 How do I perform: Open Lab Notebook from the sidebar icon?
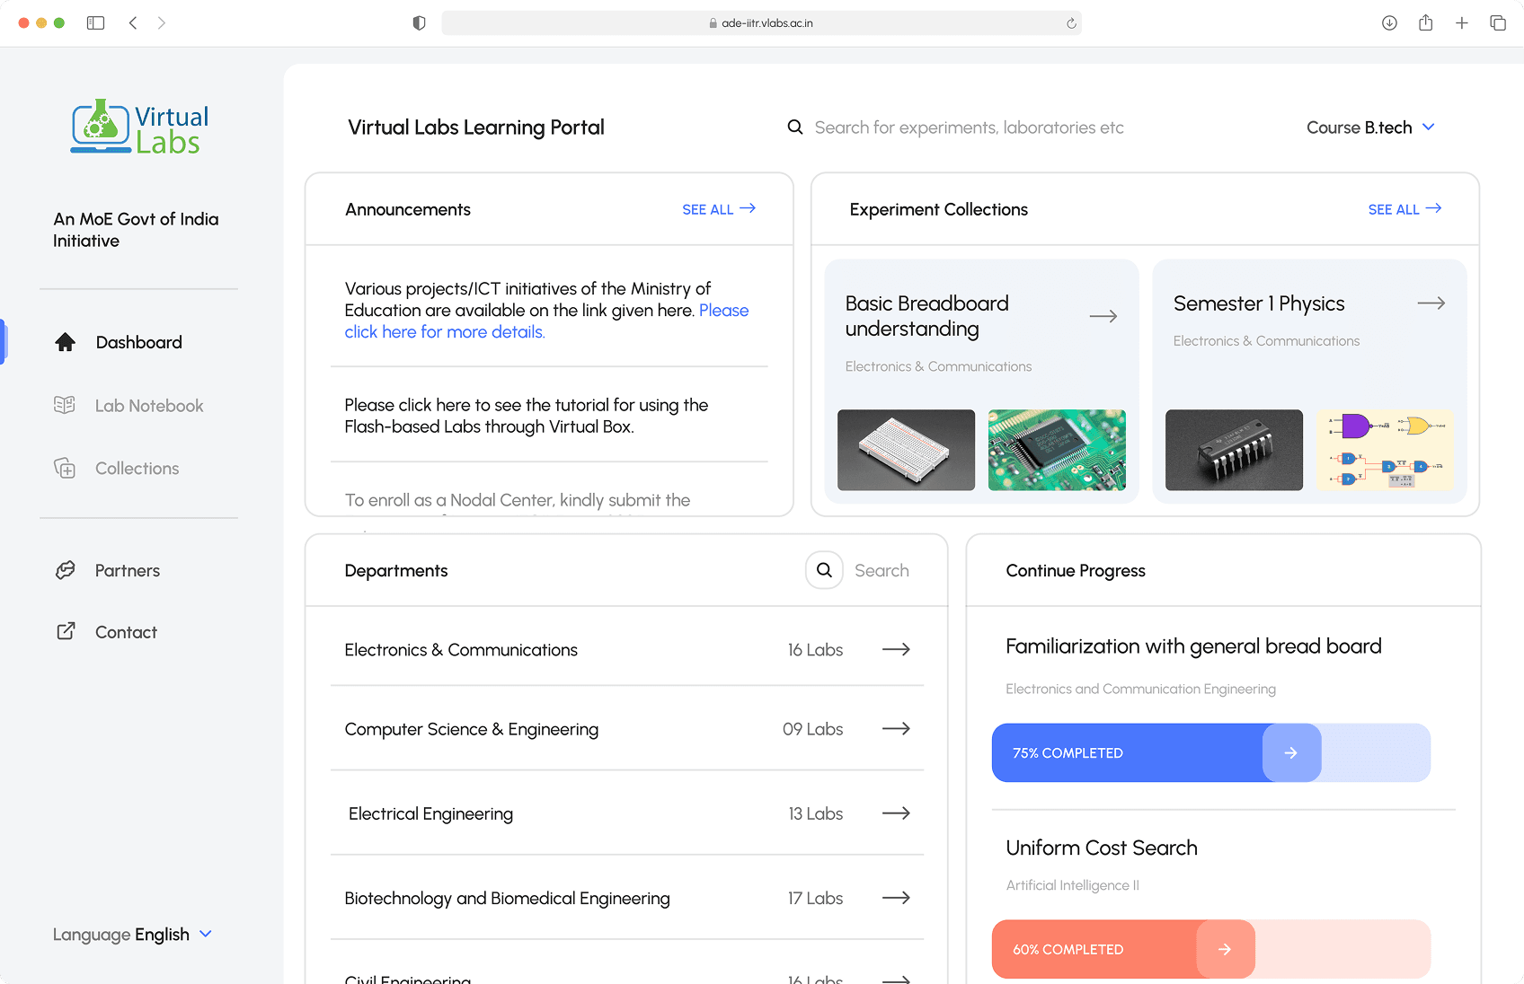65,405
